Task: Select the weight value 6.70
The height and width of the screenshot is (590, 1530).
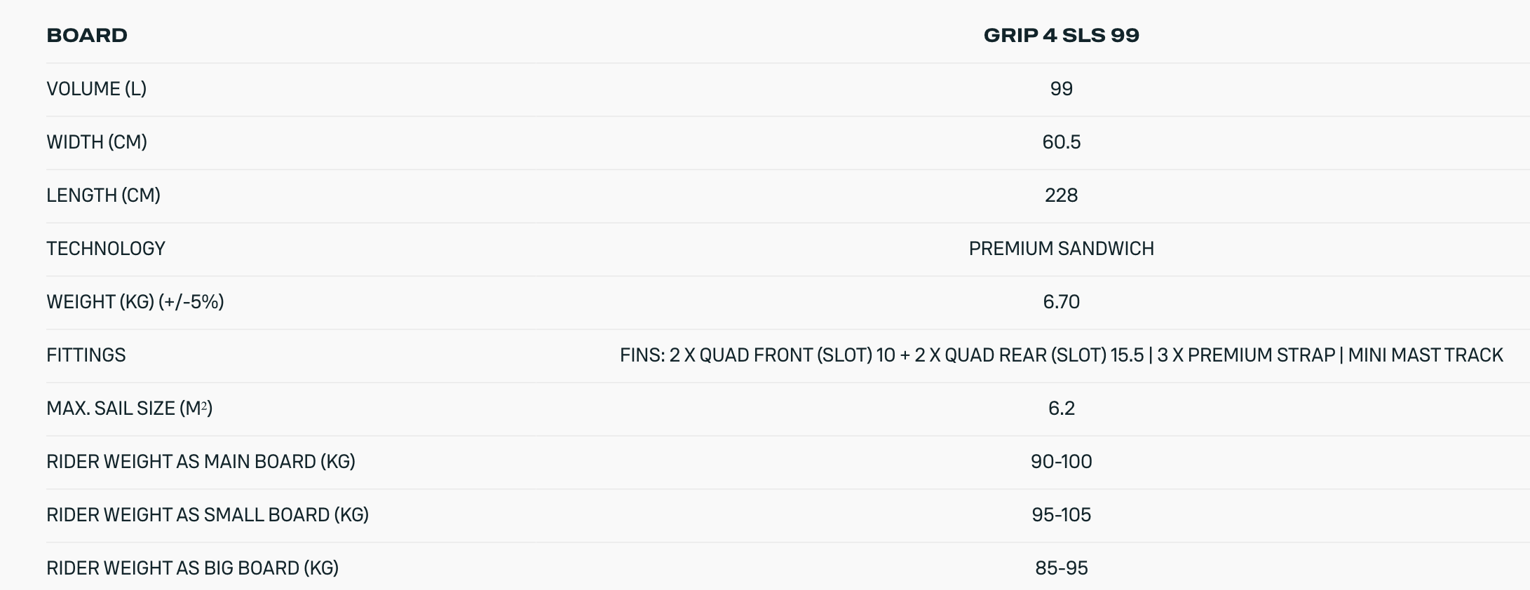Action: [1061, 302]
